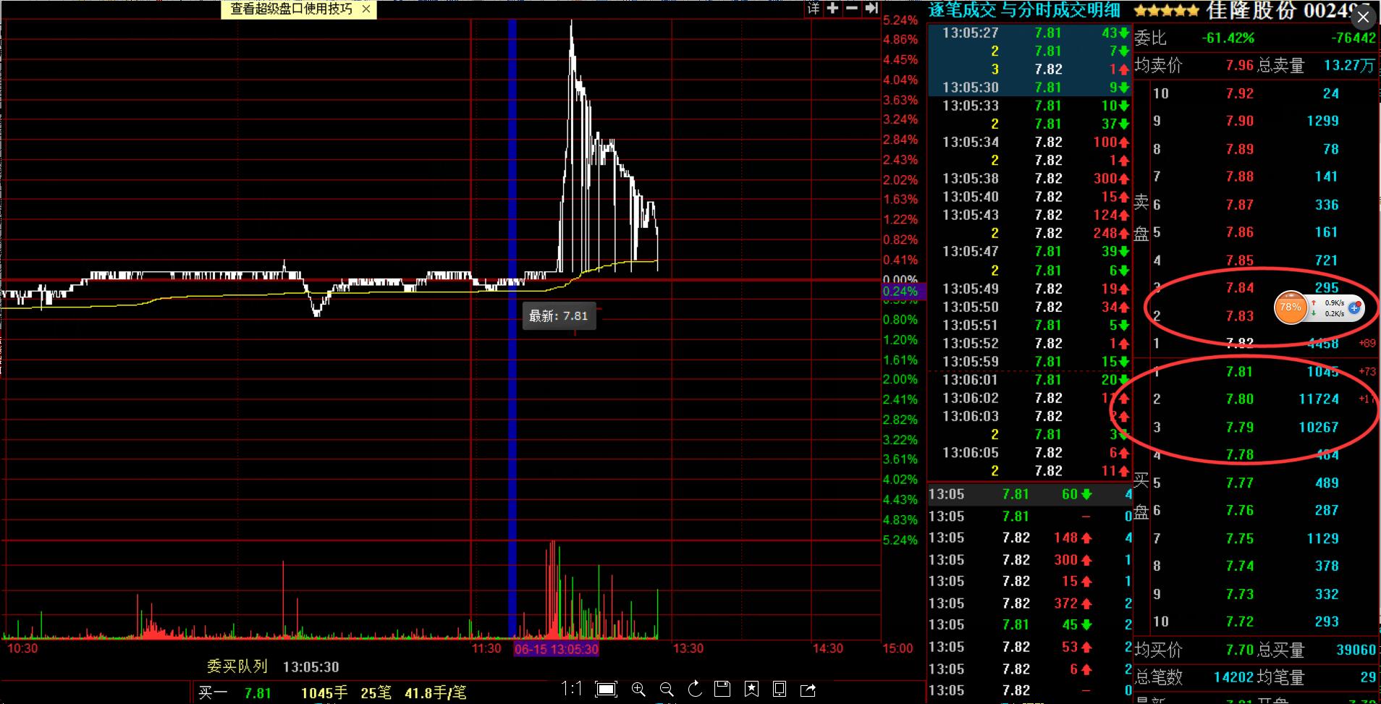Click the 总买量 39060 value
Image resolution: width=1381 pixels, height=704 pixels.
pos(1356,650)
